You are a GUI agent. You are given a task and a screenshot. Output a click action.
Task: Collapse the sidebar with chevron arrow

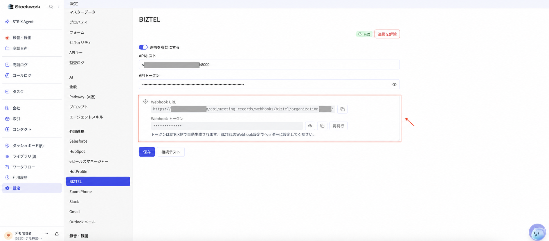click(x=58, y=6)
